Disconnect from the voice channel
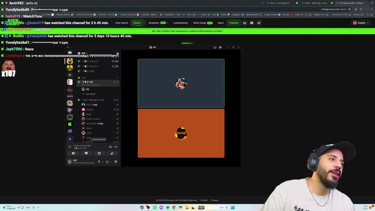375x211 pixels. [x=116, y=147]
